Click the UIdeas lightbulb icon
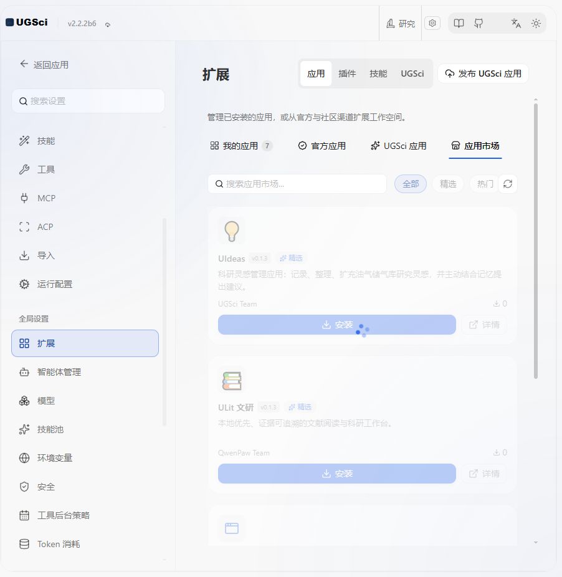The width and height of the screenshot is (562, 577). (x=232, y=231)
